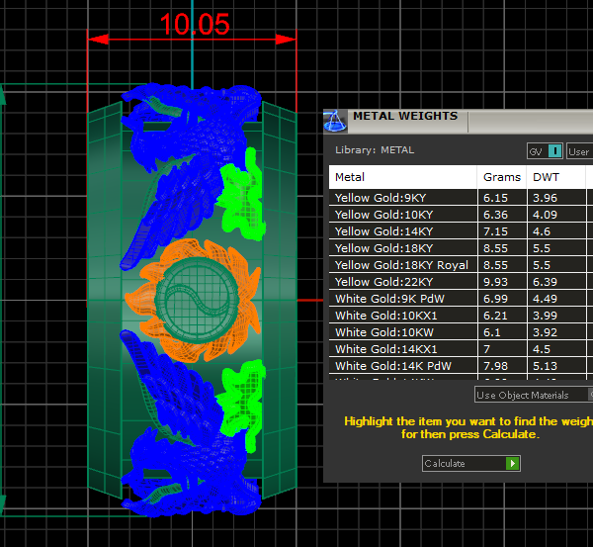593x547 pixels.
Task: Sort by the Metal column header
Action: [x=350, y=178]
